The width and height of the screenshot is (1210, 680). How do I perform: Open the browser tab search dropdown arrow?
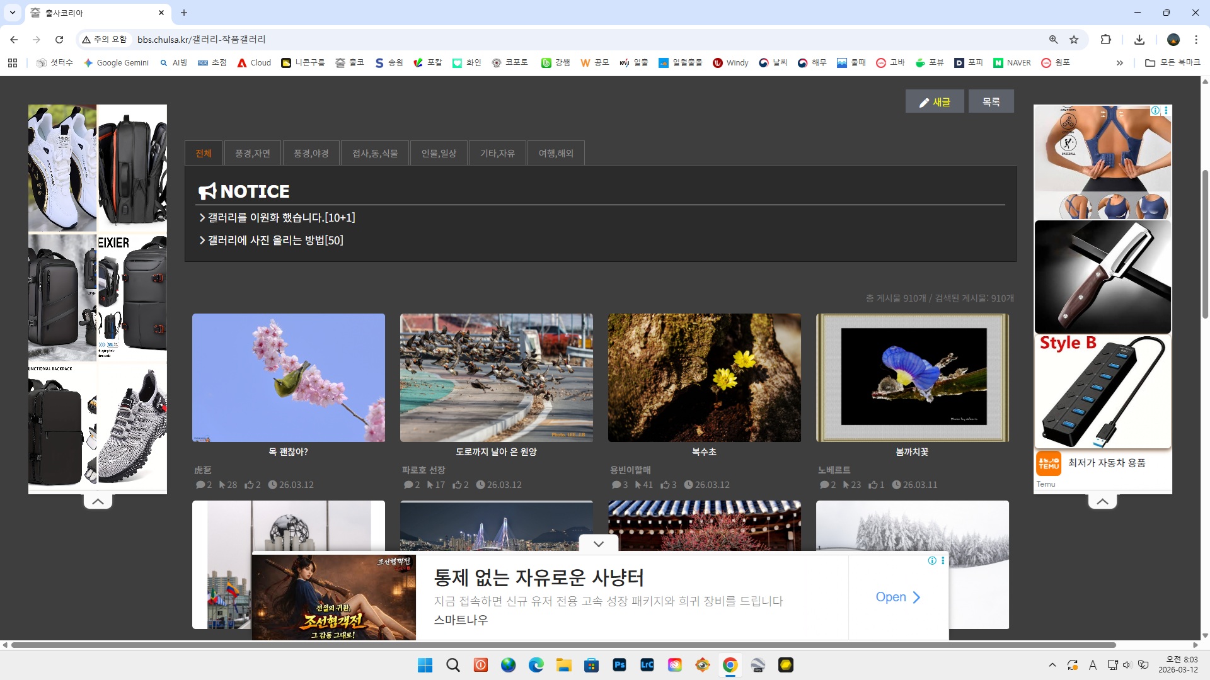(x=12, y=13)
